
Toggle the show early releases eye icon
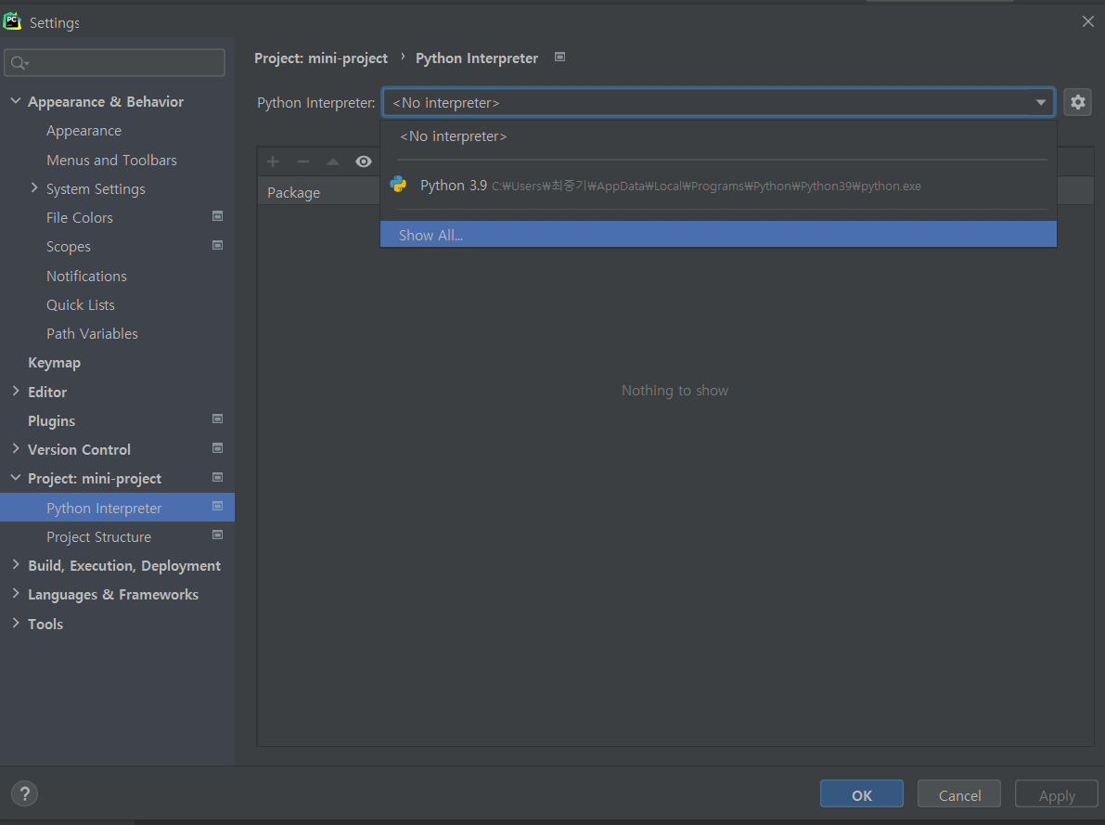point(363,161)
